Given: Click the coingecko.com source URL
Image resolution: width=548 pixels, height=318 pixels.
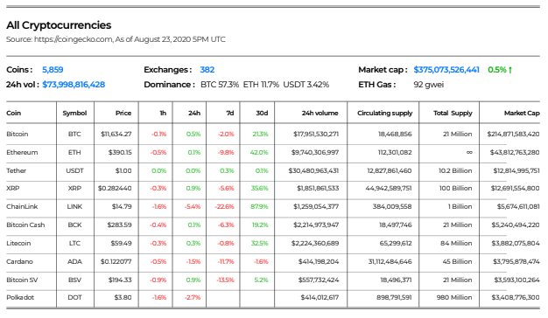Looking at the screenshot, I should [74, 39].
